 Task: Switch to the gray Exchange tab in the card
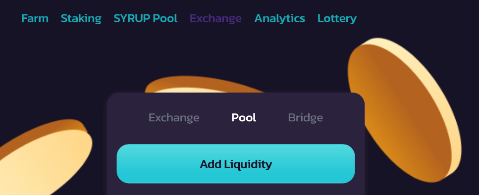pyautogui.click(x=174, y=118)
